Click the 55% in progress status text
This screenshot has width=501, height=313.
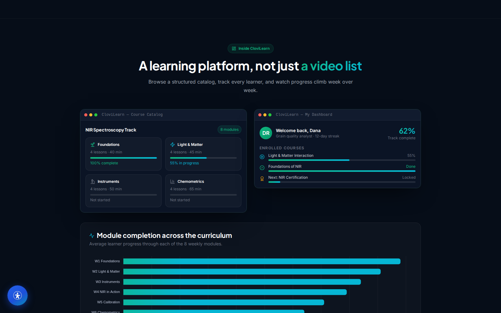[184, 163]
